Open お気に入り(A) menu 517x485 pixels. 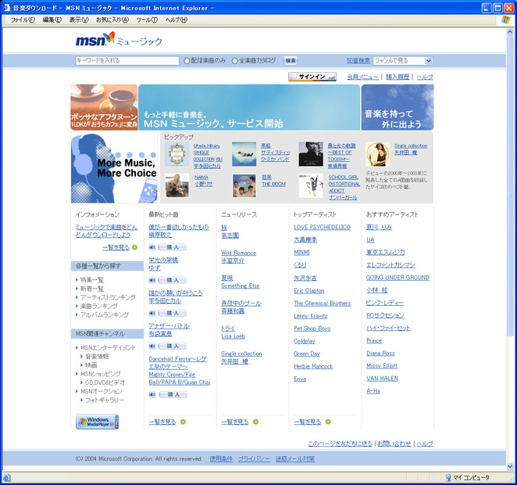pos(112,20)
